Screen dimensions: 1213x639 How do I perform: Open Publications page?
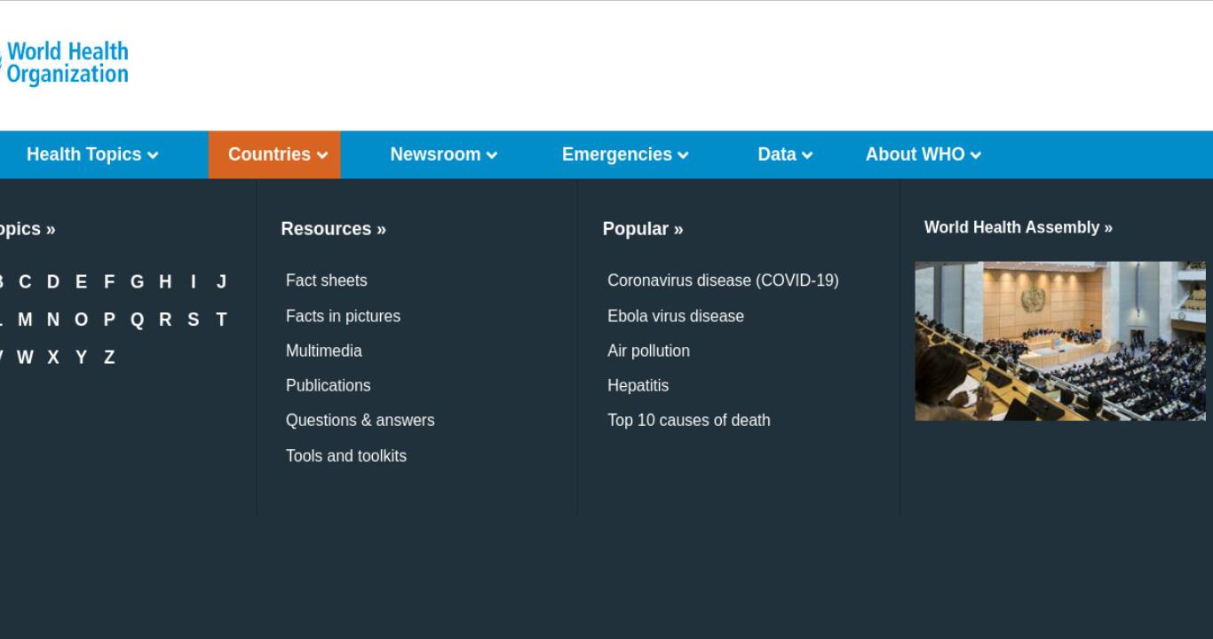[328, 385]
